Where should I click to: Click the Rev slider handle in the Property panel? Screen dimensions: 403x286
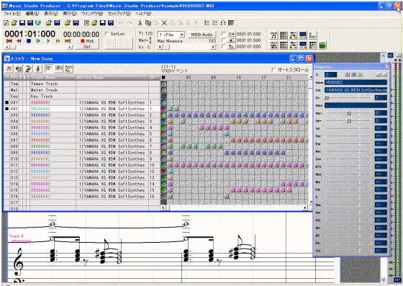click(349, 113)
